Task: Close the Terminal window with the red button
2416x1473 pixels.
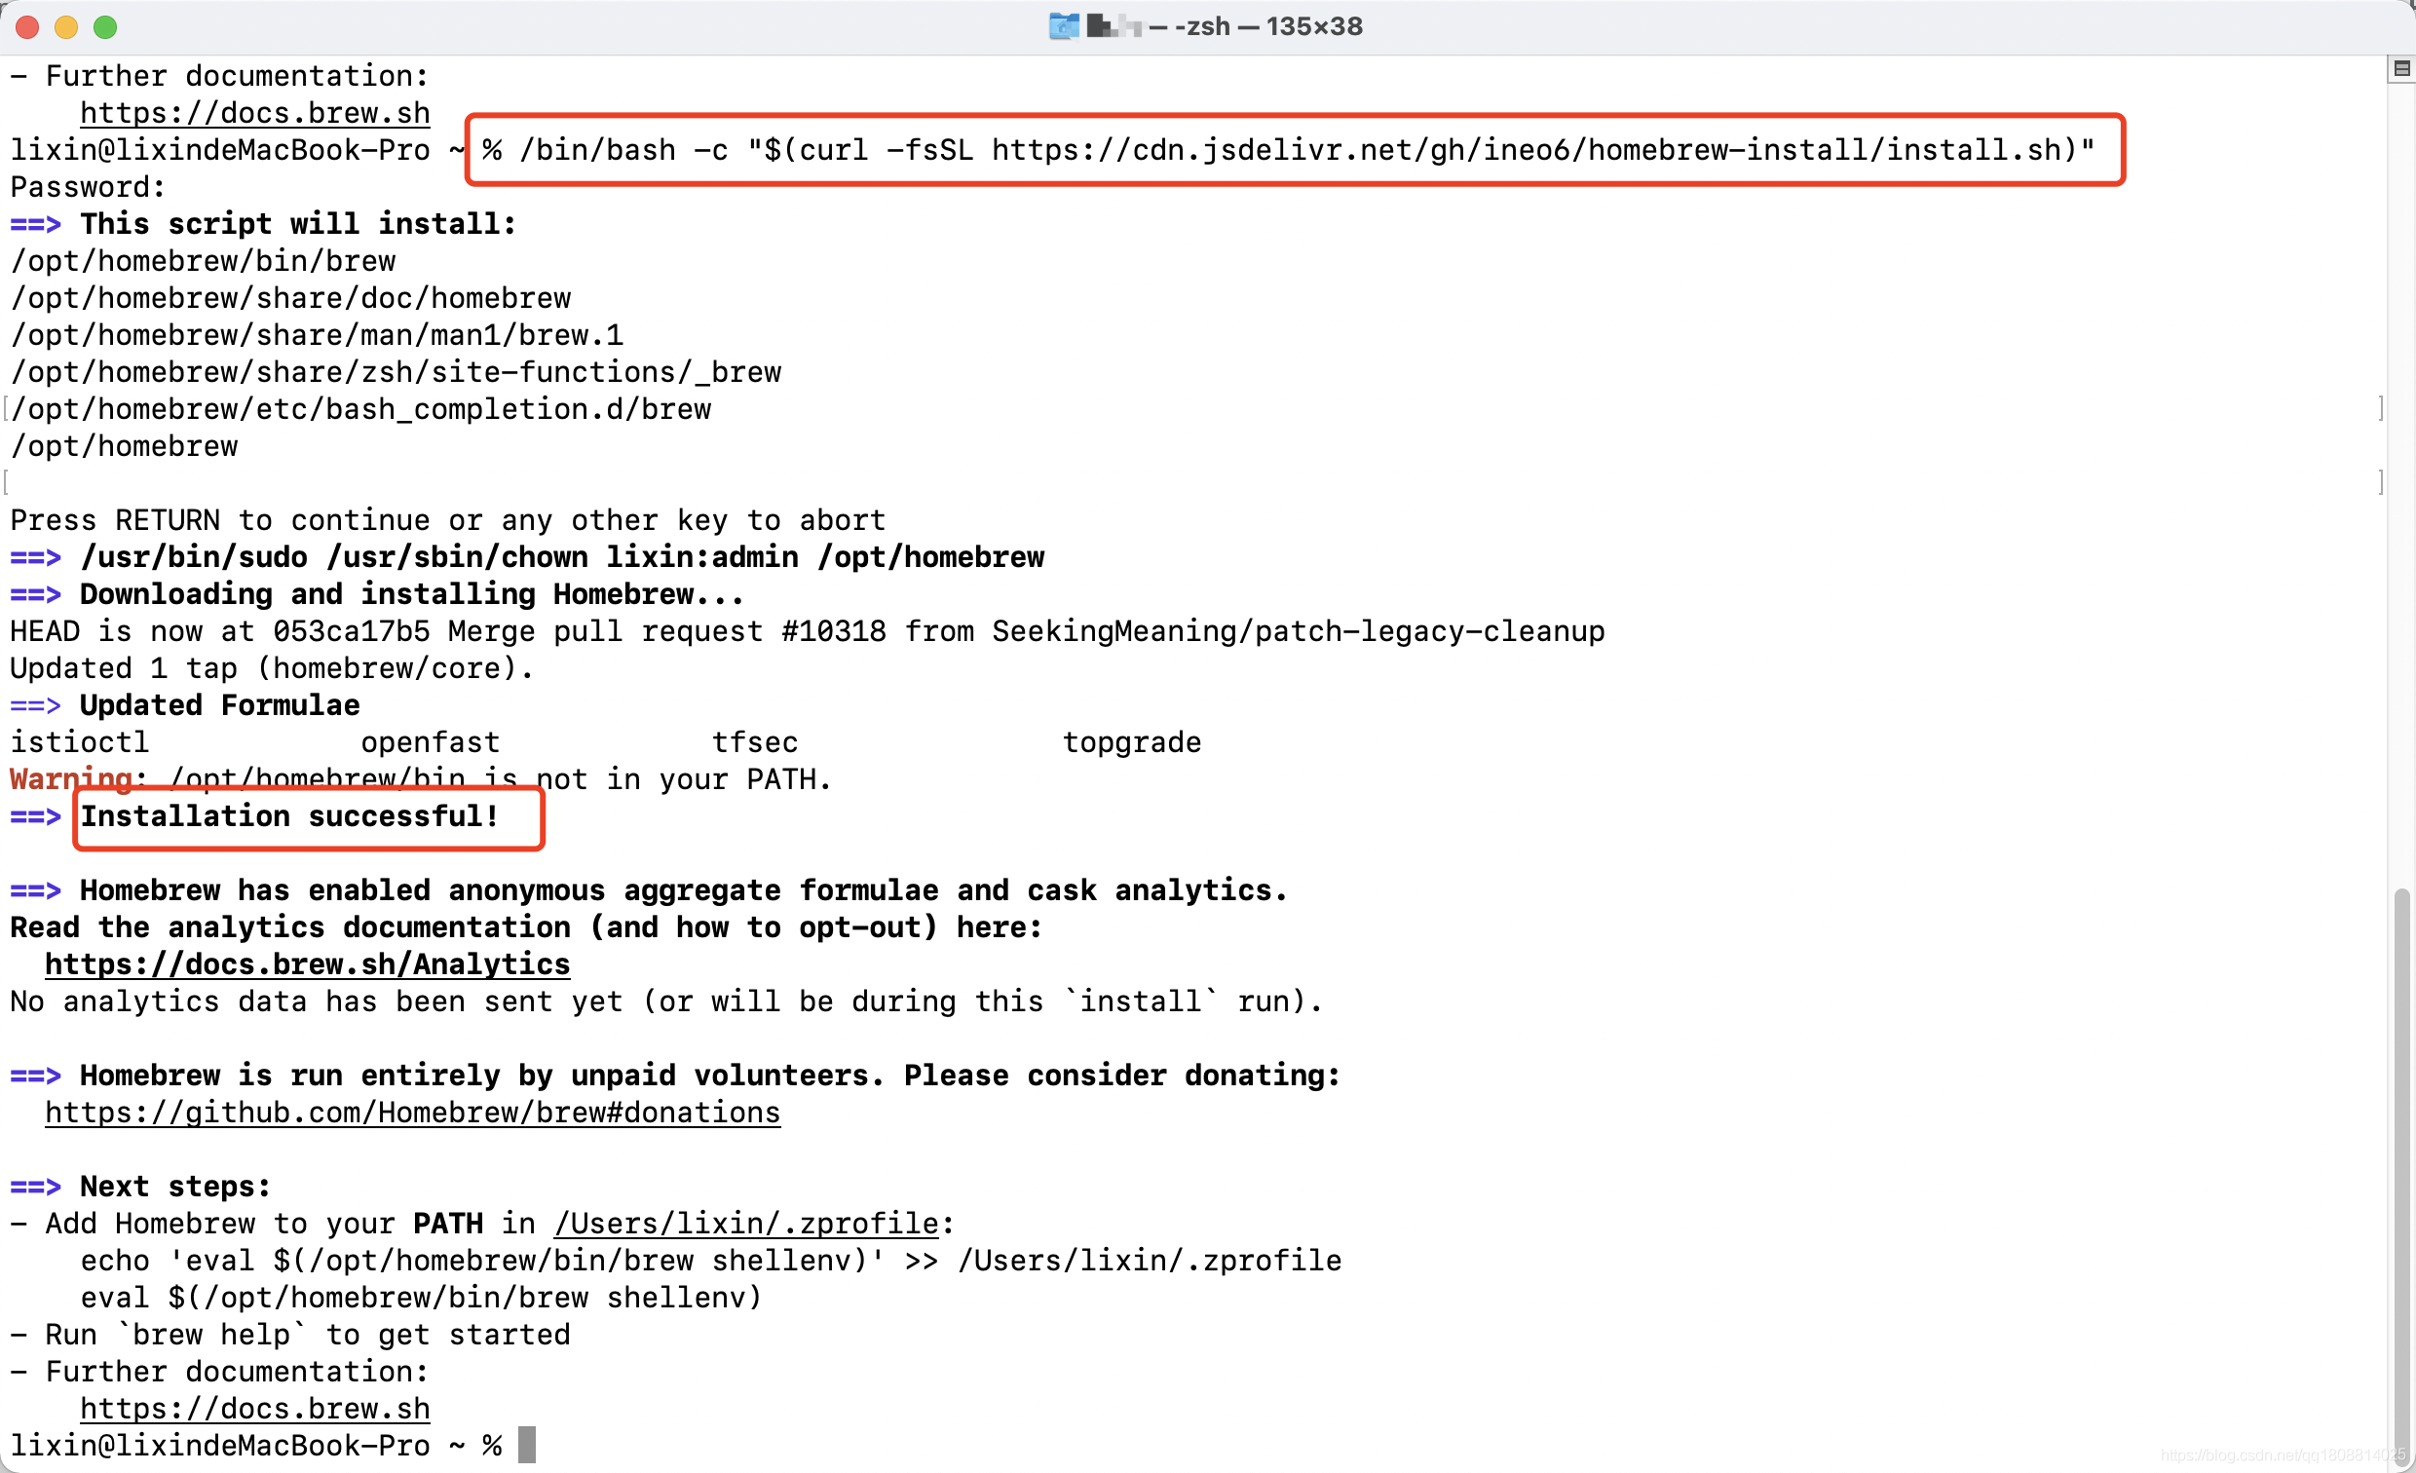Action: click(27, 27)
